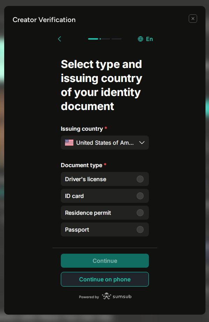The image size is (209, 322).
Task: Select the Driver's license radio button
Action: [140, 179]
